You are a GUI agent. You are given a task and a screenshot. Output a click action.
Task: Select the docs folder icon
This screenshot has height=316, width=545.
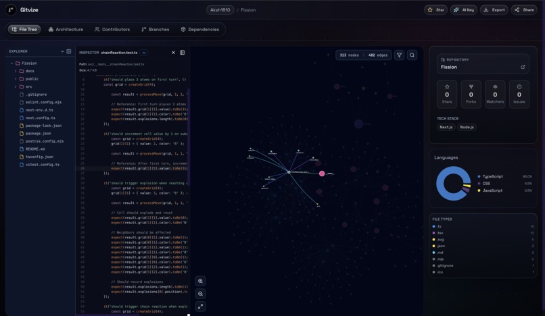pyautogui.click(x=22, y=71)
